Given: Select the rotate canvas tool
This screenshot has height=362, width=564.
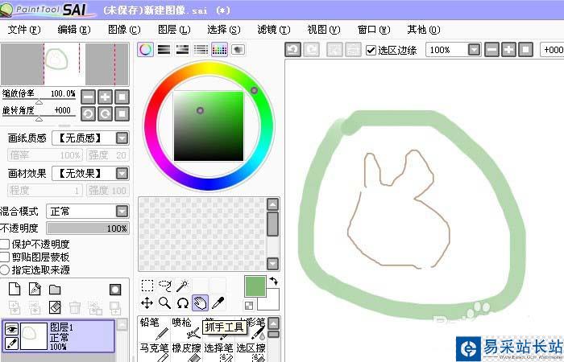Looking at the screenshot, I should click(x=182, y=303).
